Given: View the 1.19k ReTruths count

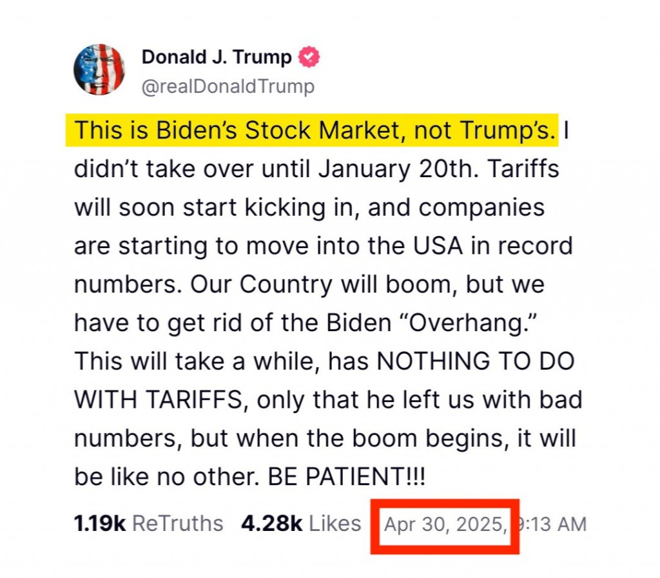Looking at the screenshot, I should [x=100, y=523].
